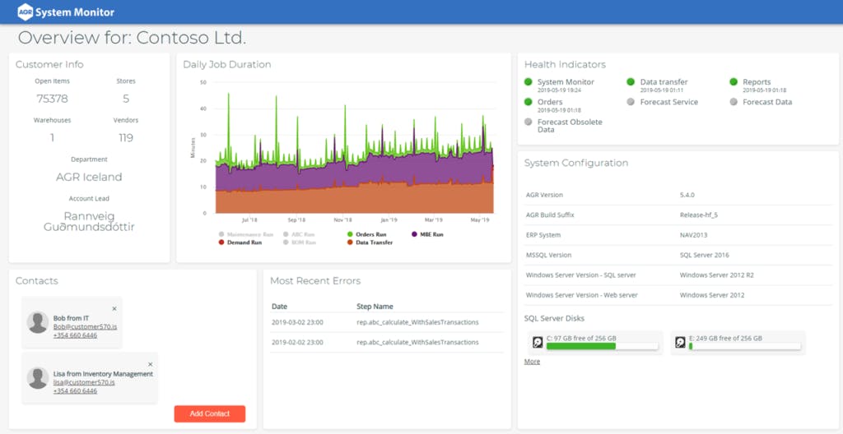The image size is (843, 434).
Task: Click C: drive free space bar
Action: [x=602, y=346]
